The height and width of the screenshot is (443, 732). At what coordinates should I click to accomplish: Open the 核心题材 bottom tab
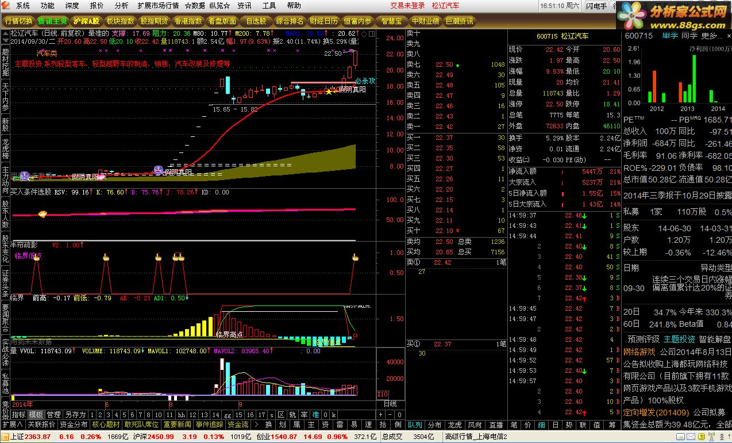coord(106,425)
